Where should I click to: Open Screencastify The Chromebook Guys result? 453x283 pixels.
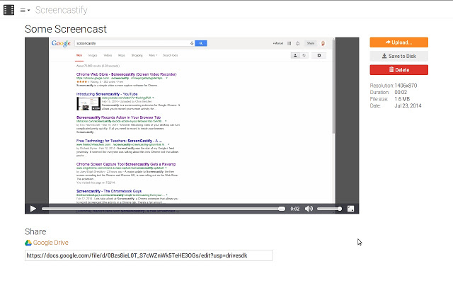pos(109,191)
